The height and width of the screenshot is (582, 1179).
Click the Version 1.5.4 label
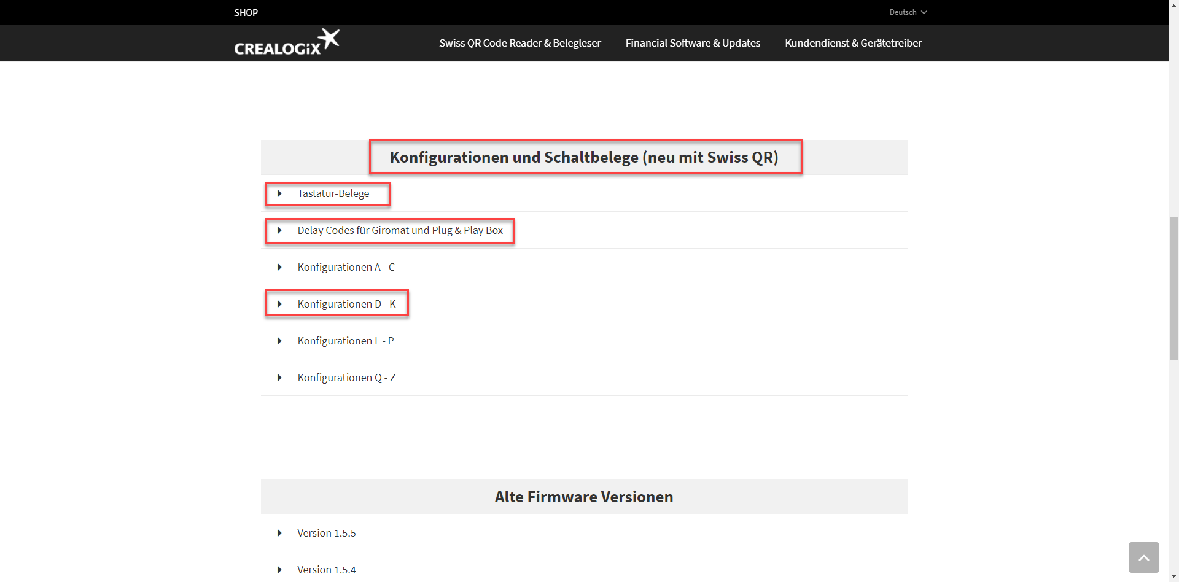(327, 570)
